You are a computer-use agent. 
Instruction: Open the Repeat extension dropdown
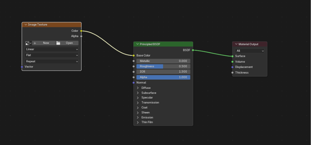[x=51, y=61]
